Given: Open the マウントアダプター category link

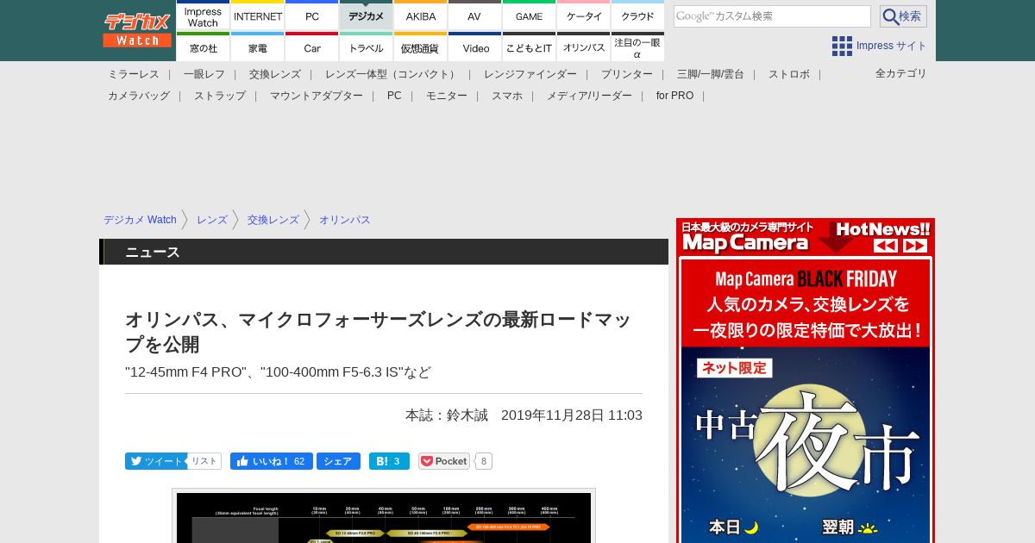Looking at the screenshot, I should (317, 96).
